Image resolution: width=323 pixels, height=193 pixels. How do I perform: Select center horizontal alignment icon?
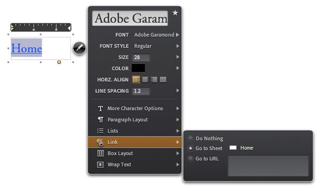(x=145, y=80)
